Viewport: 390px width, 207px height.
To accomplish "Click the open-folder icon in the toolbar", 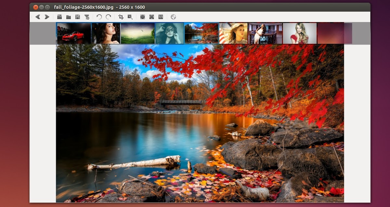I will pyautogui.click(x=59, y=17).
